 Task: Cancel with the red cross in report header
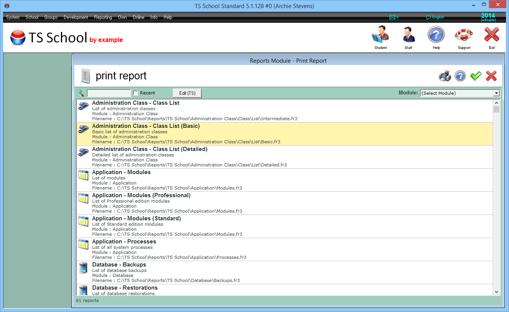click(x=491, y=76)
